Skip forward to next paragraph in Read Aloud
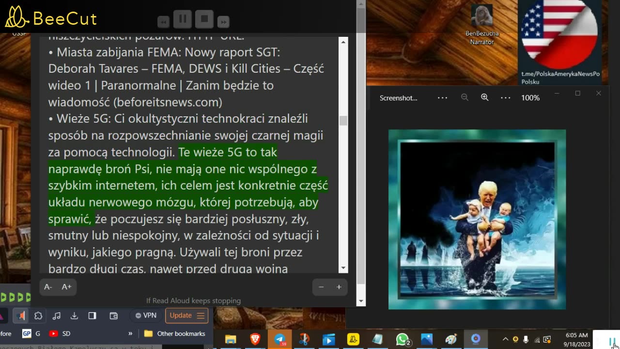 tap(223, 22)
